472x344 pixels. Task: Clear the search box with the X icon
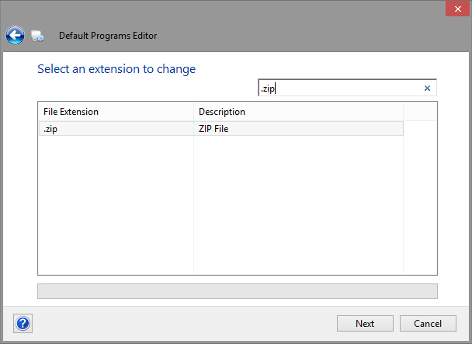pos(427,88)
